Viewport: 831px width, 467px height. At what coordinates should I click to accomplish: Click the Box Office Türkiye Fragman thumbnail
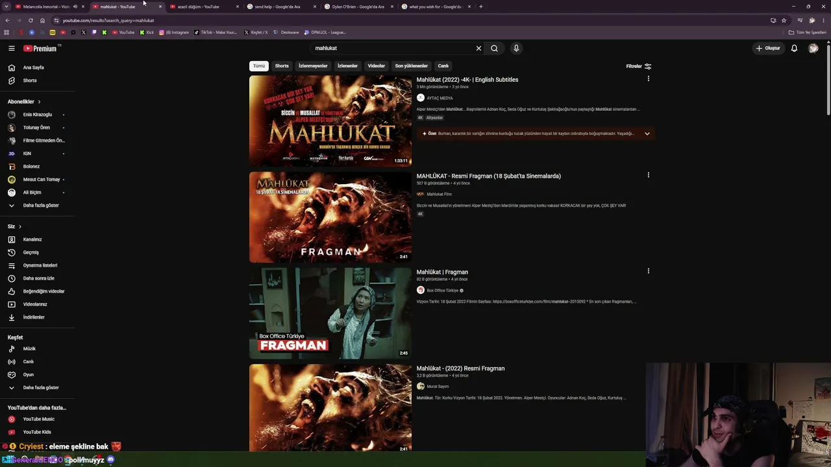(x=330, y=313)
